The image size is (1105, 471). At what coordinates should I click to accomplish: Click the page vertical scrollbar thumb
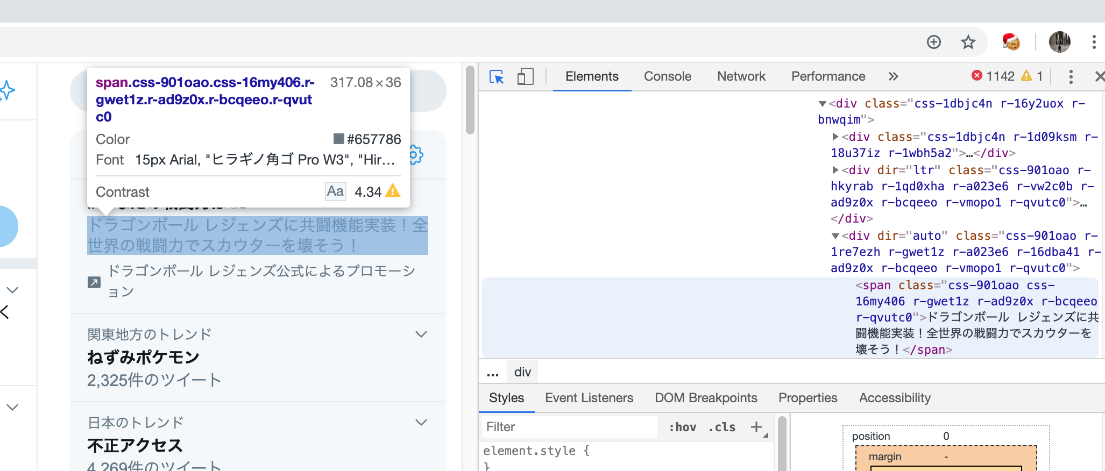[x=470, y=100]
